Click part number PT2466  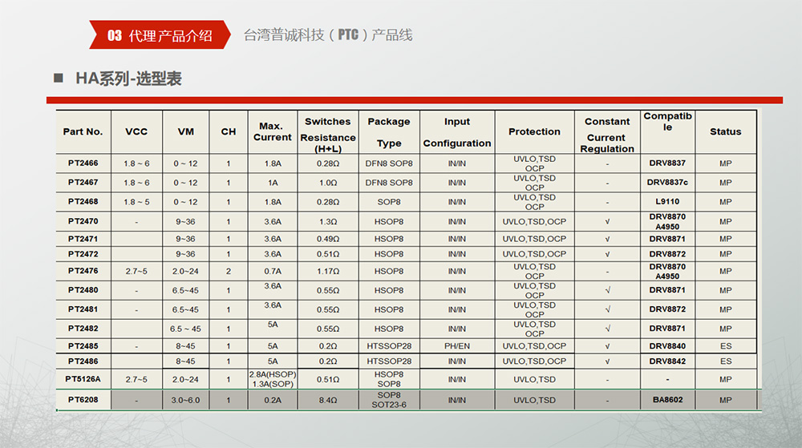tap(83, 163)
